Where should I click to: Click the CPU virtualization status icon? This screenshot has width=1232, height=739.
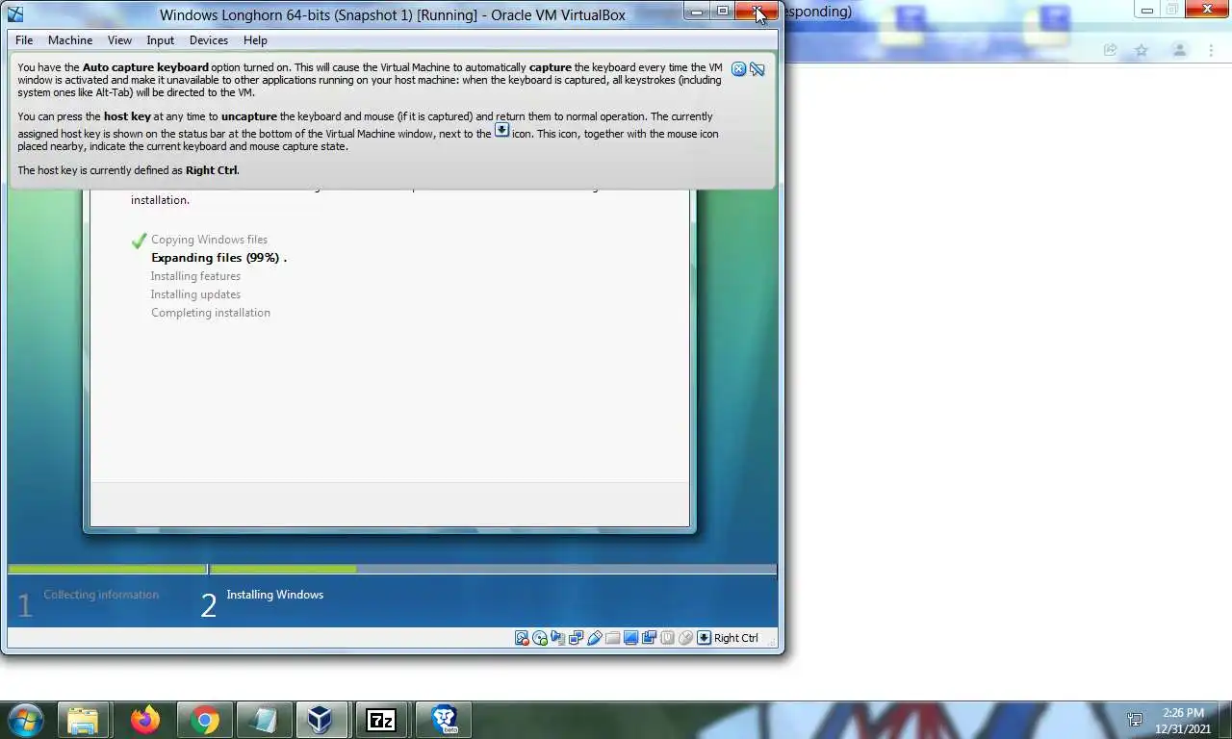pos(667,638)
